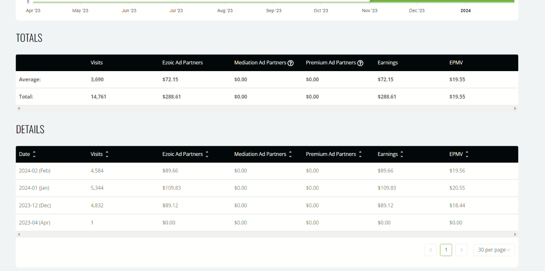Screen dimensions: 545x271
Task: Select the 2023-12 (Dec) date cell
Action: coord(35,205)
